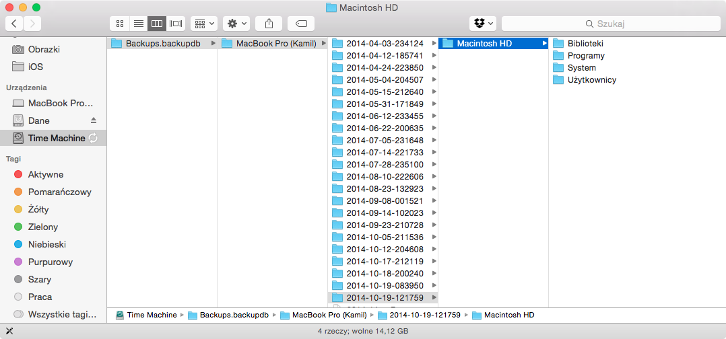Switch to list view
The width and height of the screenshot is (726, 339).
point(138,23)
